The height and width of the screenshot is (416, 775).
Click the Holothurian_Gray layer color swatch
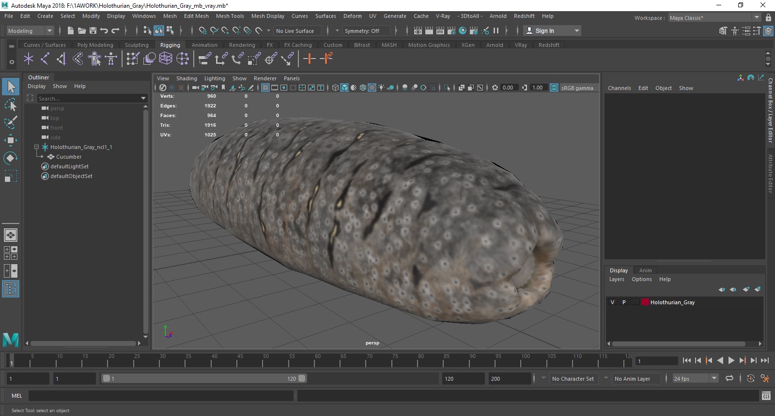[645, 302]
